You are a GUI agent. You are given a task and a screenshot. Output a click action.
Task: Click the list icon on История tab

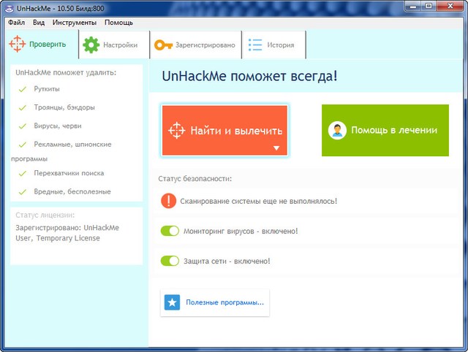[255, 45]
